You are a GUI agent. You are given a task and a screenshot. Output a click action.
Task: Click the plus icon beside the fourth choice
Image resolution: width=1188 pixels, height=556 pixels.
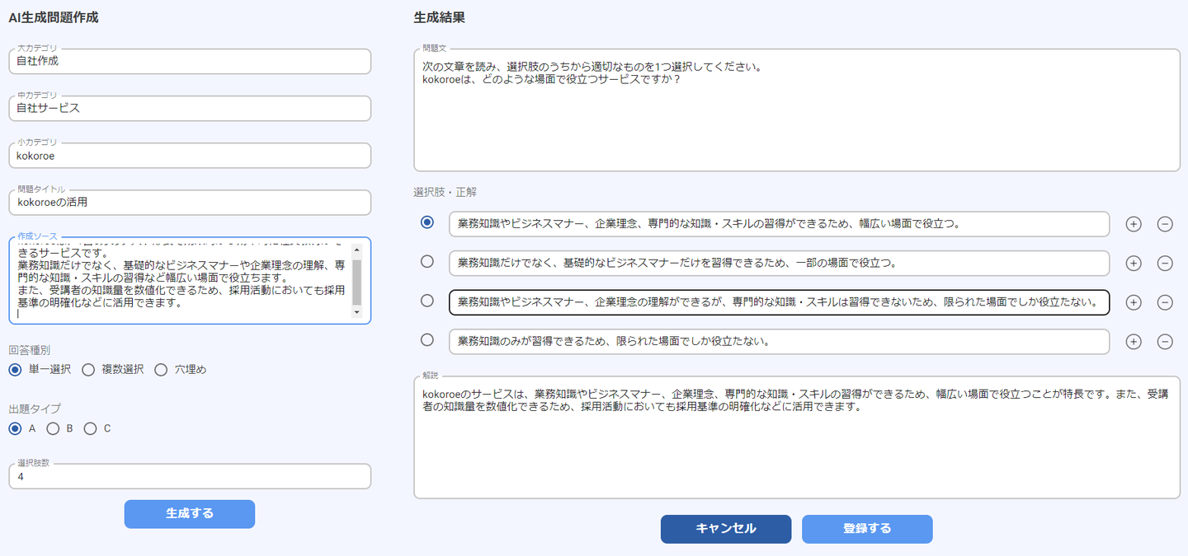pos(1134,342)
